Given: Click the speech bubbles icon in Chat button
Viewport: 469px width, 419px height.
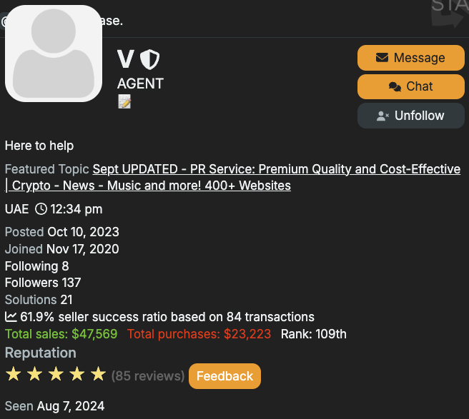Looking at the screenshot, I should 395,86.
